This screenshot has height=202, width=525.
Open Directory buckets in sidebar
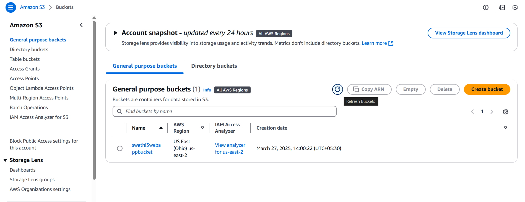pos(29,49)
